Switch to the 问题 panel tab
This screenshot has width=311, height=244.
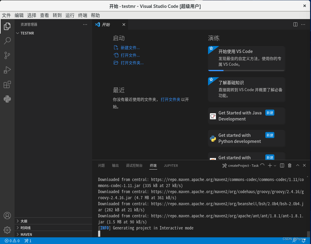[101, 166]
